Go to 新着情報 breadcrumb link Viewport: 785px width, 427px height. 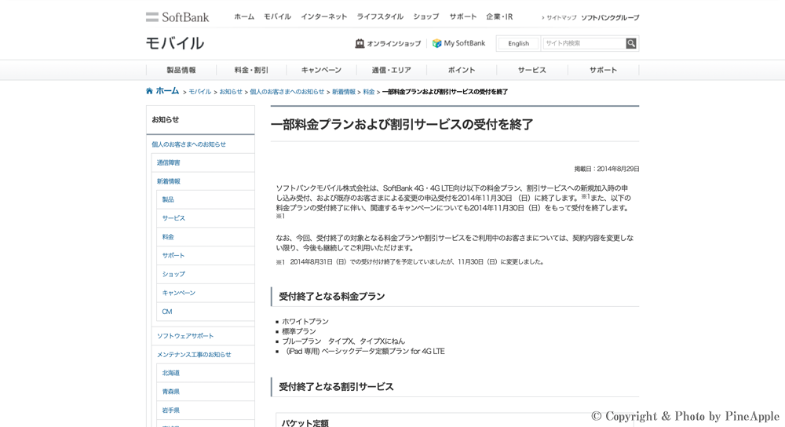point(344,92)
